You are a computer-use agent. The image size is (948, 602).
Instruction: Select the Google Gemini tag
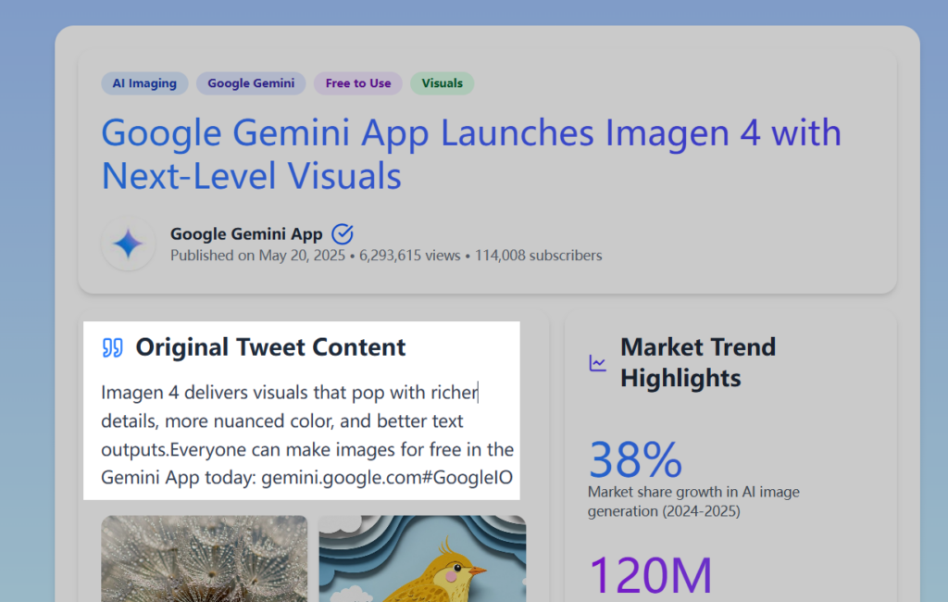click(x=251, y=83)
